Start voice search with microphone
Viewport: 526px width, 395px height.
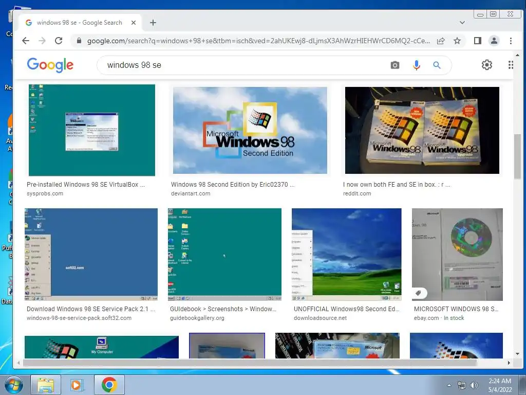point(416,65)
